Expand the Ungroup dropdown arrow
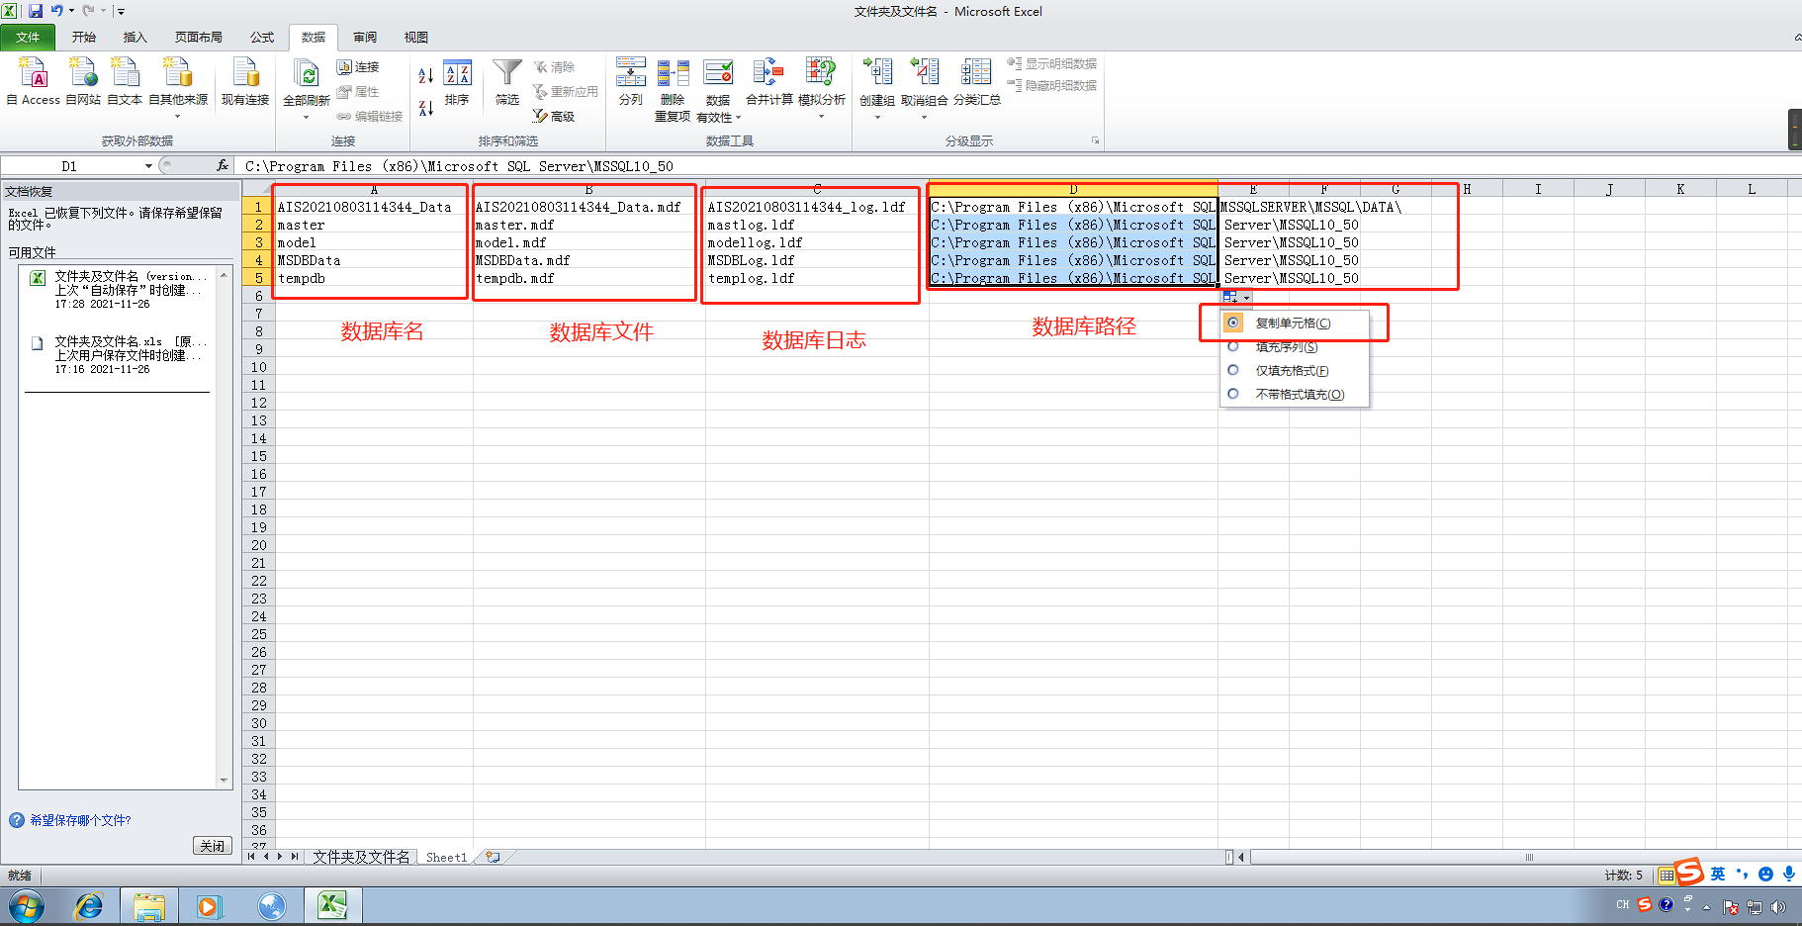Viewport: 1802px width, 926px height. pos(925,117)
